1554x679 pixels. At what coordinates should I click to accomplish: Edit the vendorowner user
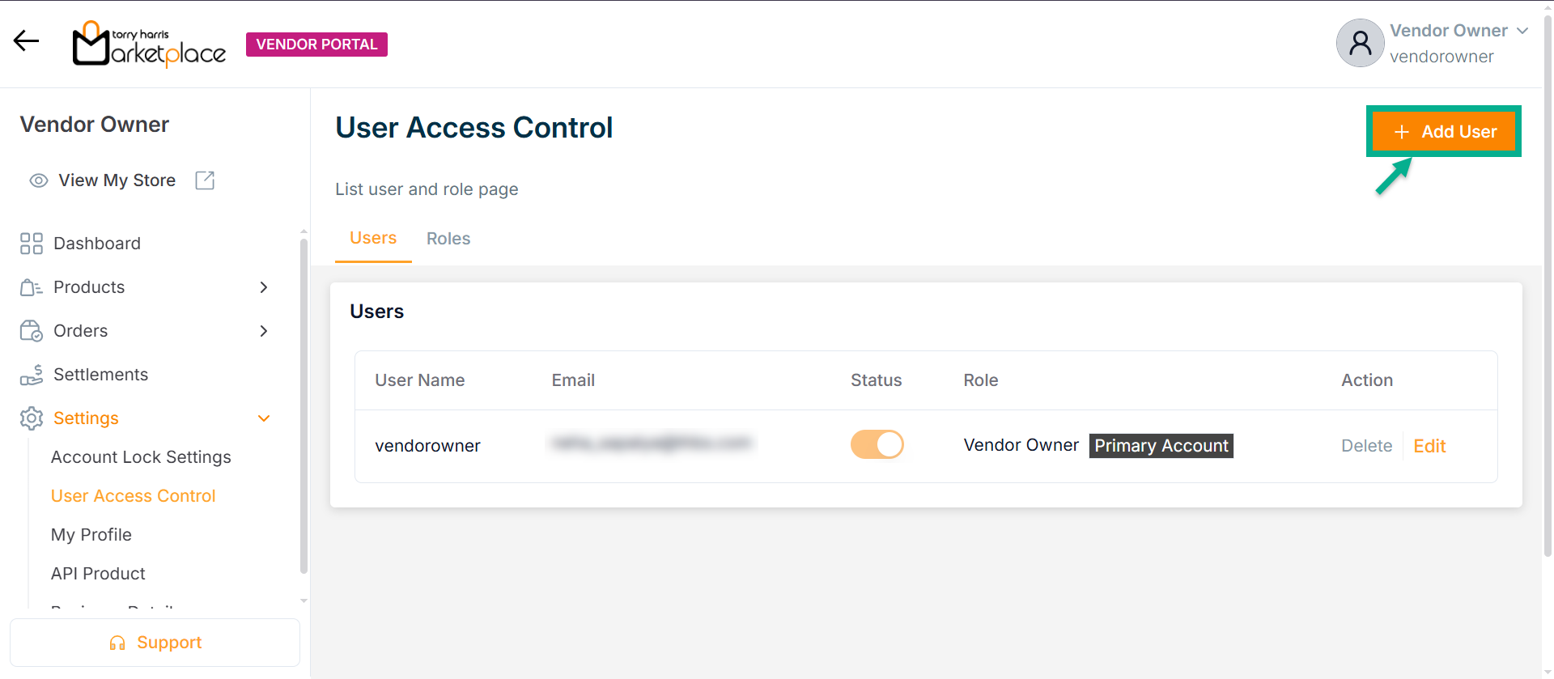[x=1429, y=446]
